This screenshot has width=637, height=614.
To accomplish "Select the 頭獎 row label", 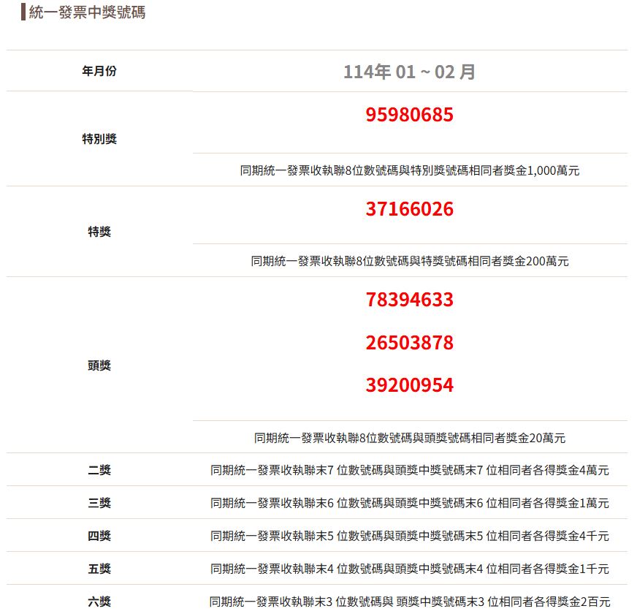I will (x=99, y=365).
